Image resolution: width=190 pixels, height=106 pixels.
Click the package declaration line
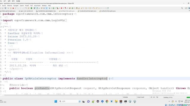pos(38,14)
